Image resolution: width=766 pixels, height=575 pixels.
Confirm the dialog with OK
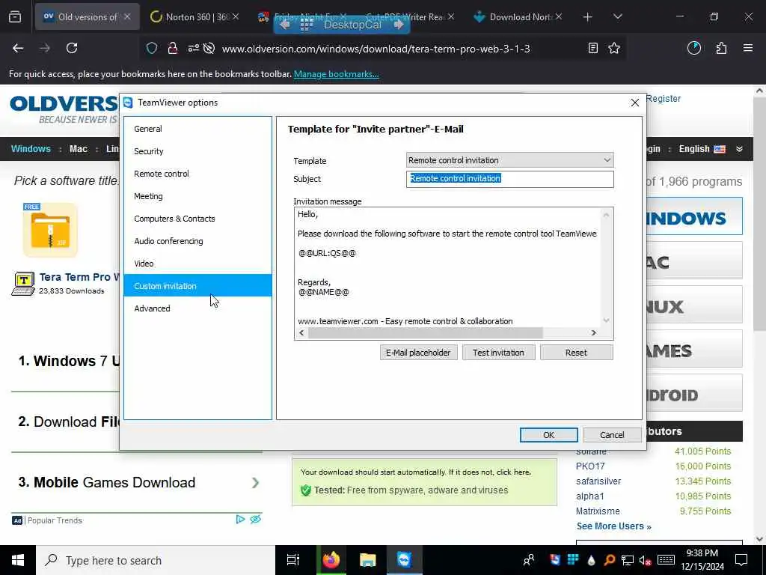(548, 435)
